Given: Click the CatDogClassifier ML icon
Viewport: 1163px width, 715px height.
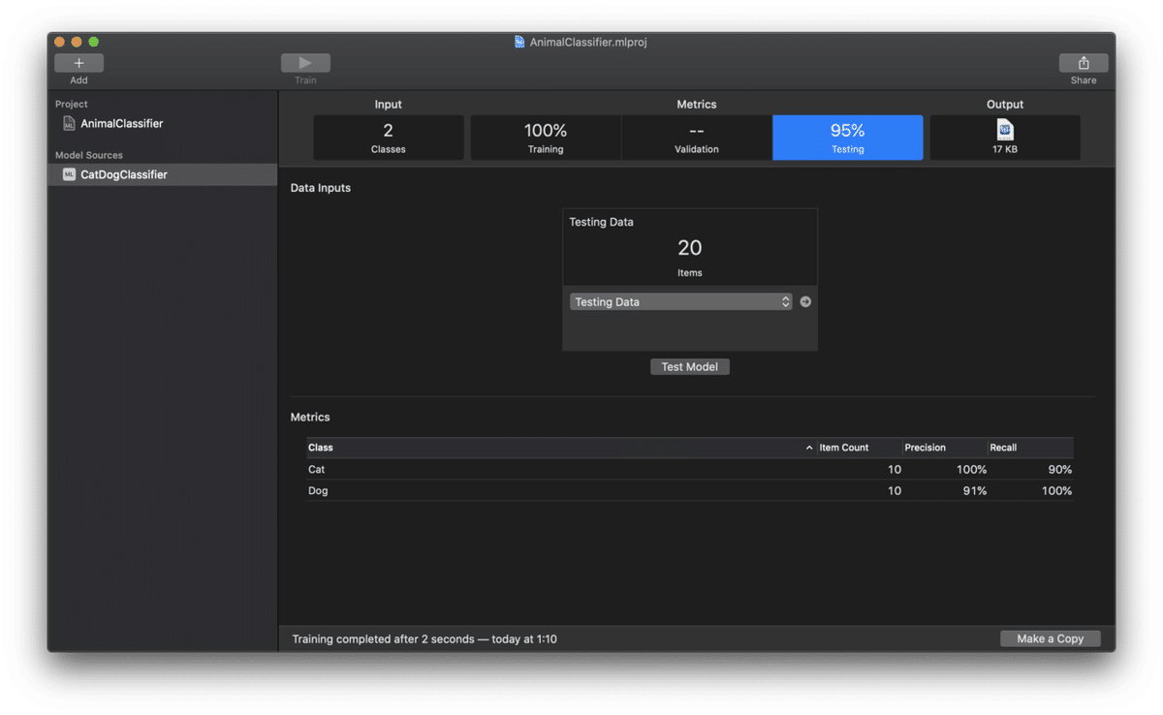Looking at the screenshot, I should pyautogui.click(x=69, y=174).
